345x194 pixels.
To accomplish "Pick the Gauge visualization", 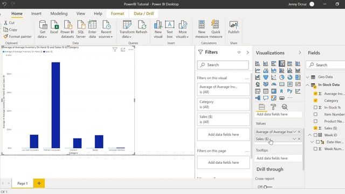I will coord(274,84).
